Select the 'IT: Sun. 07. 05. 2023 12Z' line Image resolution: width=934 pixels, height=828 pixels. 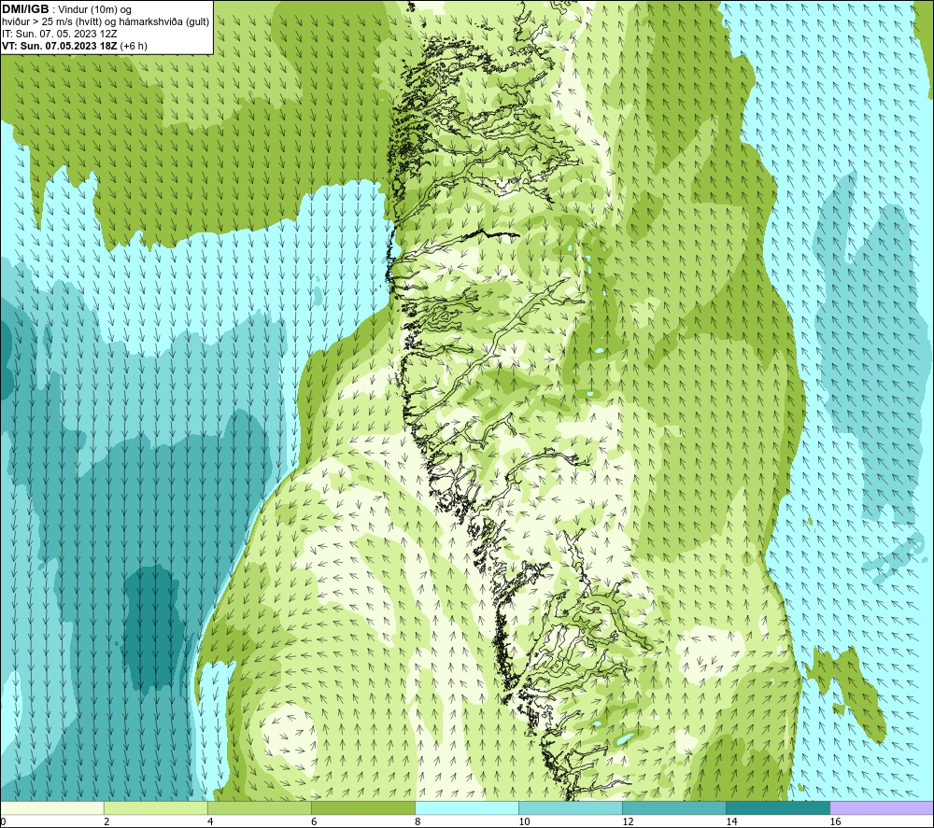click(60, 34)
